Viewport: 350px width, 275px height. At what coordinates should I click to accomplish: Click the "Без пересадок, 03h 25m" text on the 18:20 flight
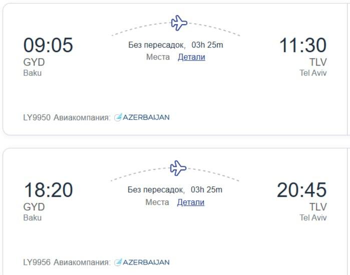(175, 190)
